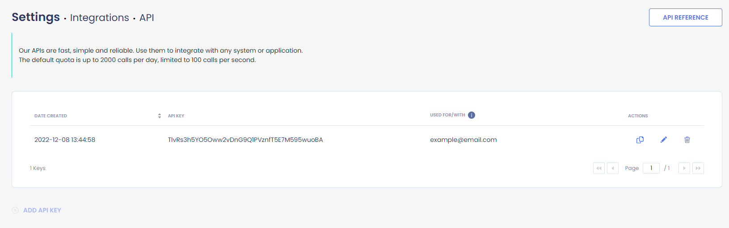Click the Date Created column header

pos(51,116)
